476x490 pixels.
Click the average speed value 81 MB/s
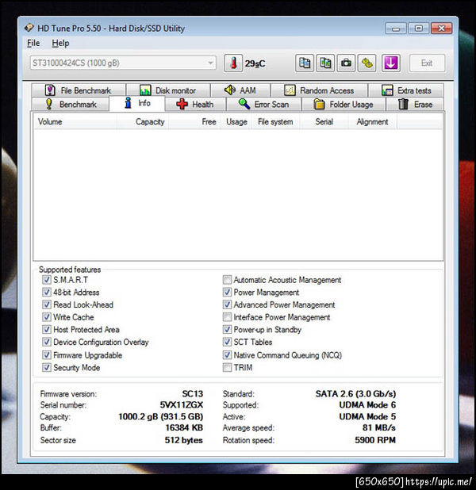379,427
